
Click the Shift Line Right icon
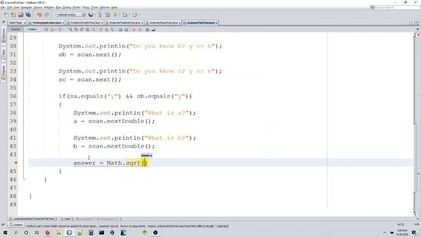(x=126, y=29)
